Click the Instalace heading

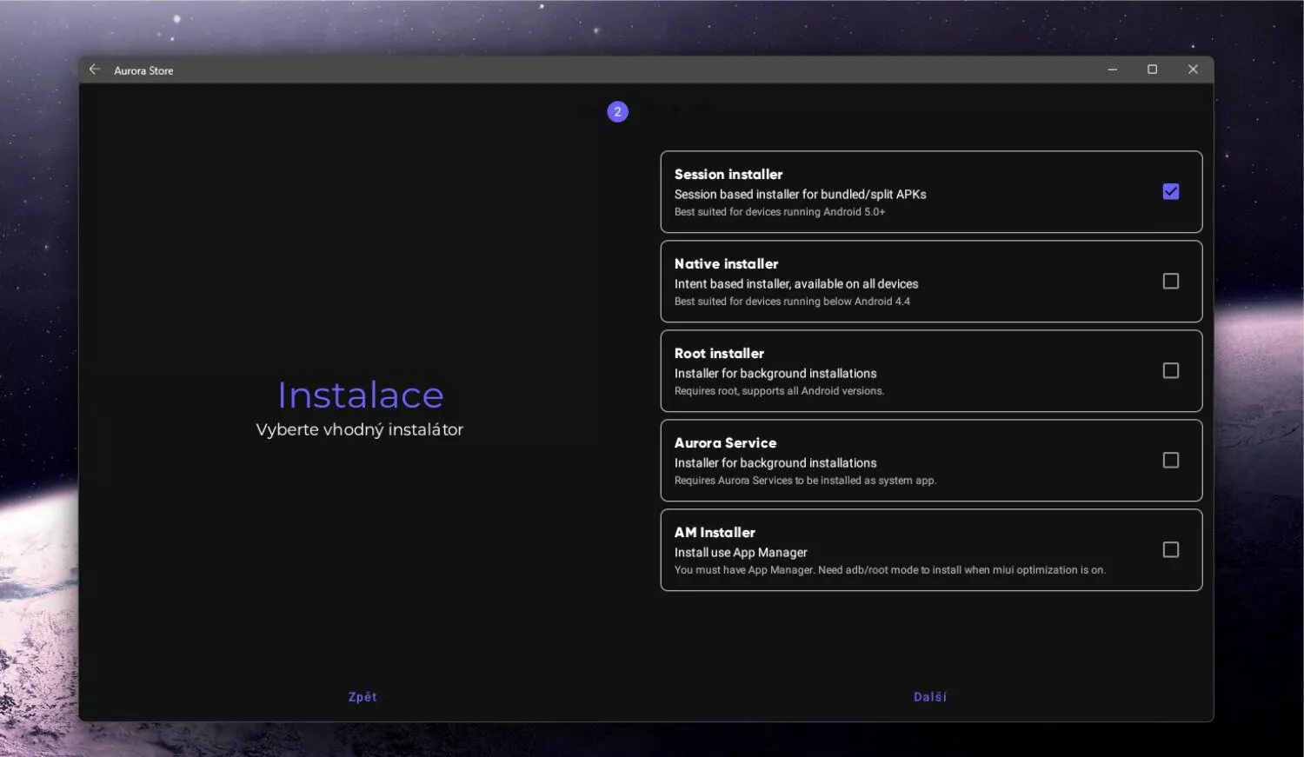pyautogui.click(x=360, y=395)
